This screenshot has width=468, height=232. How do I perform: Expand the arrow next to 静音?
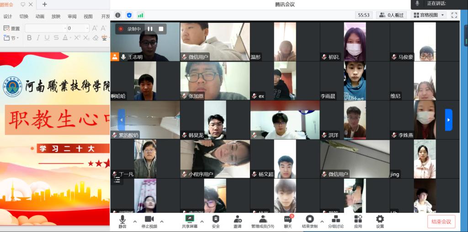135,222
